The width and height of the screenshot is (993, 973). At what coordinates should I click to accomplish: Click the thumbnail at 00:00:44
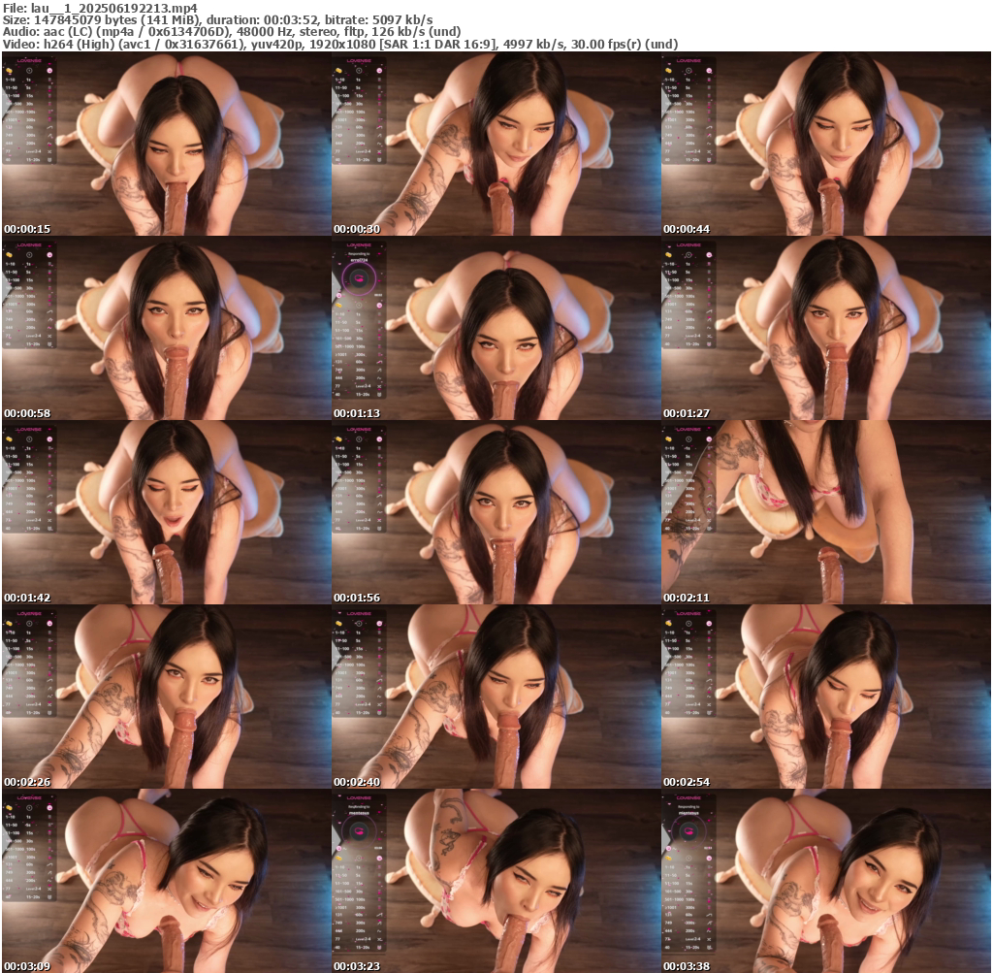(x=825, y=145)
